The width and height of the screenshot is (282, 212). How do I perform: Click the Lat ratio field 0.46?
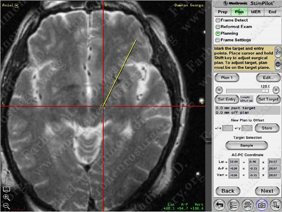tap(254, 162)
